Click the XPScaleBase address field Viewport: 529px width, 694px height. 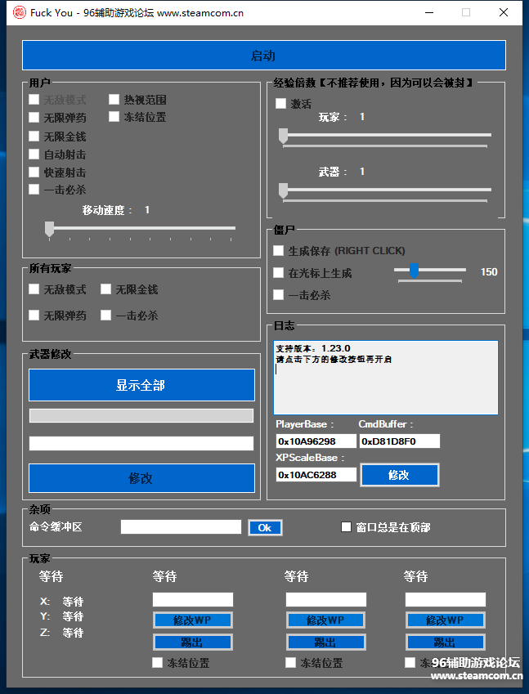point(316,475)
